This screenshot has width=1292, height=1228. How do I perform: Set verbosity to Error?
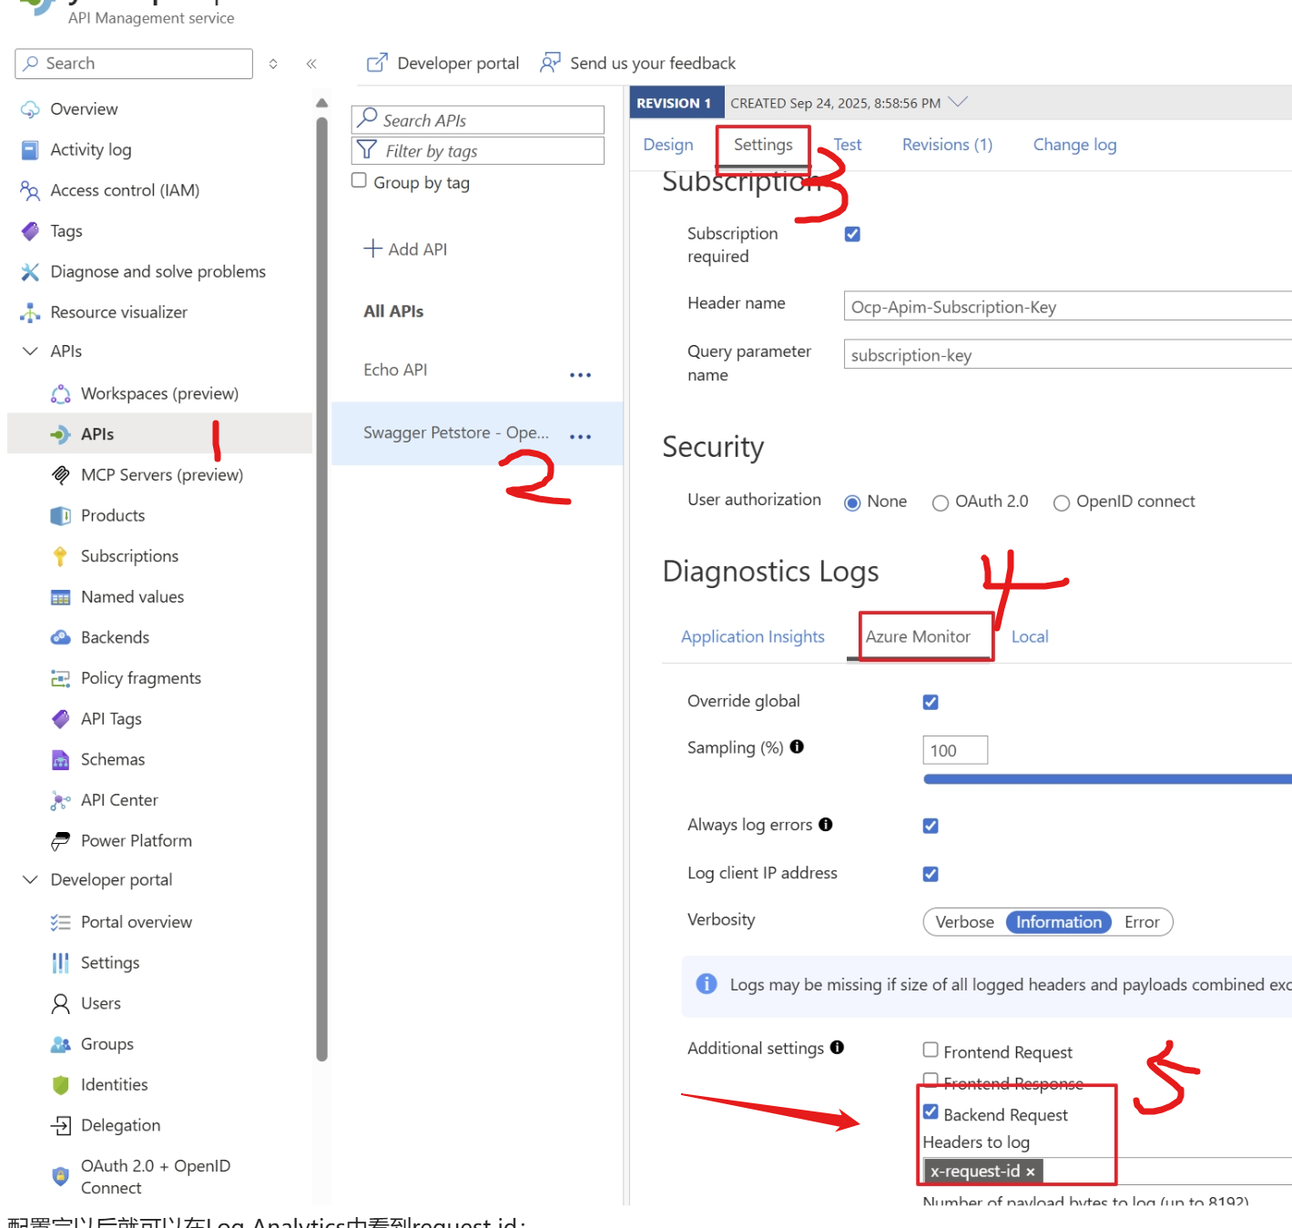[x=1142, y=922]
